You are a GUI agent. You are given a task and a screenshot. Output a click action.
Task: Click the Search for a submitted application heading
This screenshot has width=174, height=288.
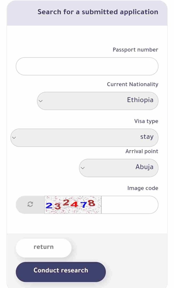(x=98, y=12)
